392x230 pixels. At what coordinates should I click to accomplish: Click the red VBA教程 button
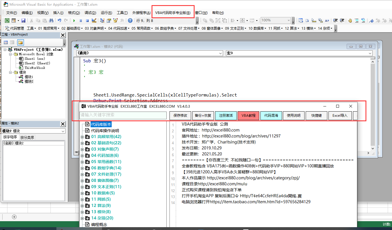point(248,116)
